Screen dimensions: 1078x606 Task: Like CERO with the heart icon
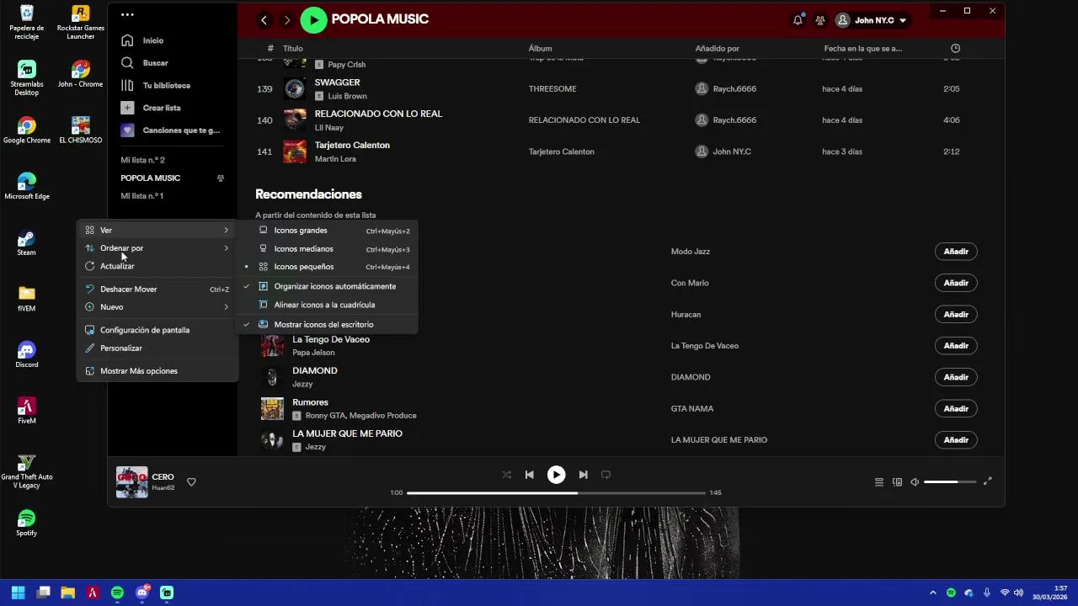point(191,482)
